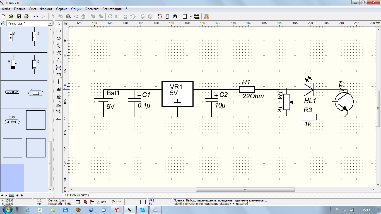Expand the grid options dropdown arrow in toolbar
This screenshot has height=214, width=381.
click(191, 16)
